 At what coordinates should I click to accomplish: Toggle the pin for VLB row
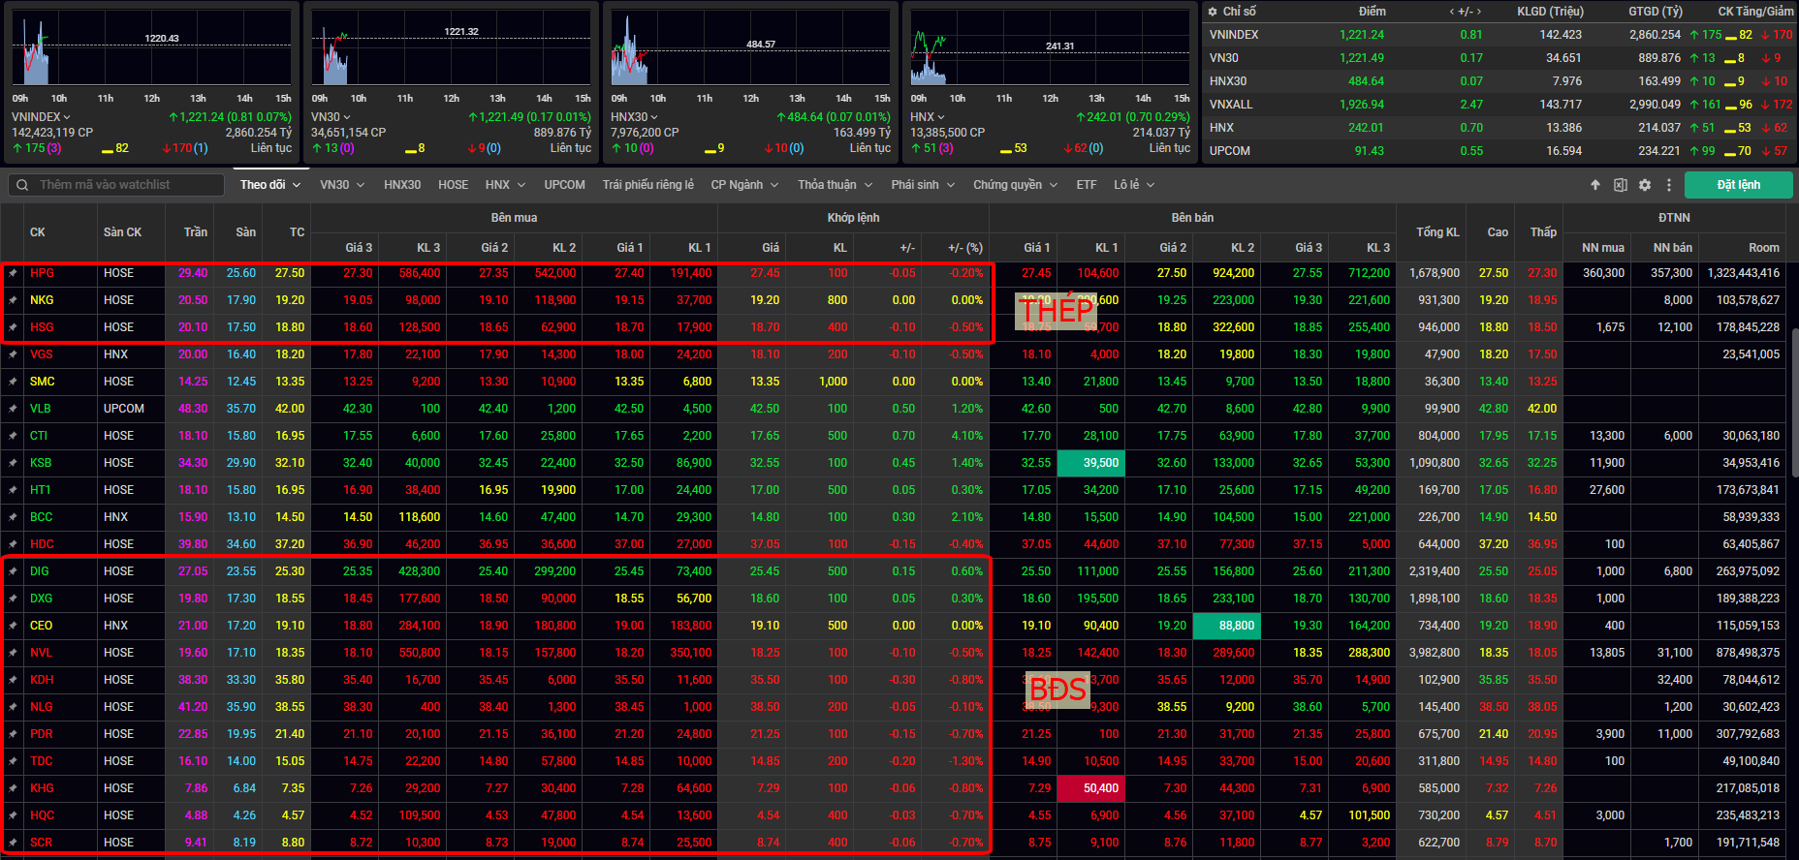tap(13, 409)
